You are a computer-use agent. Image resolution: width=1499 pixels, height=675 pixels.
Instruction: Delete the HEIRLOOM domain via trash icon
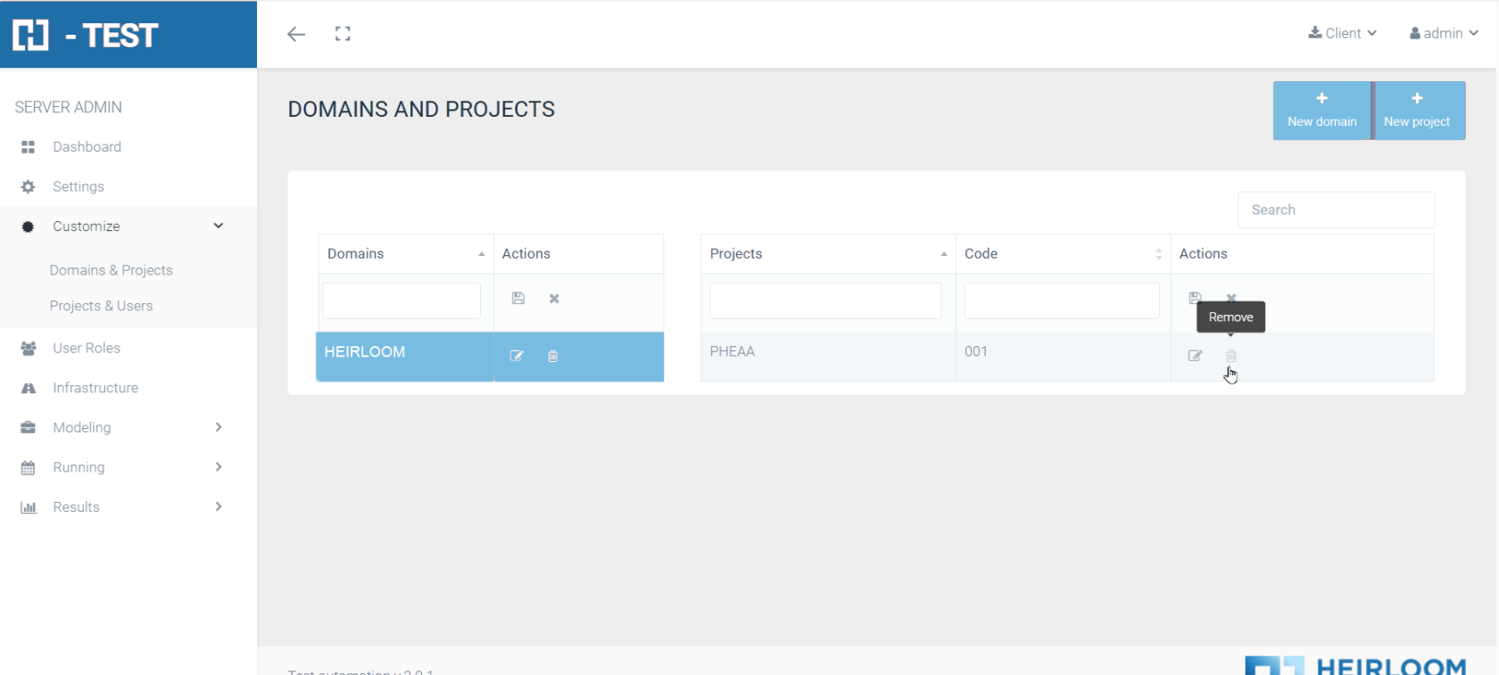tap(553, 356)
